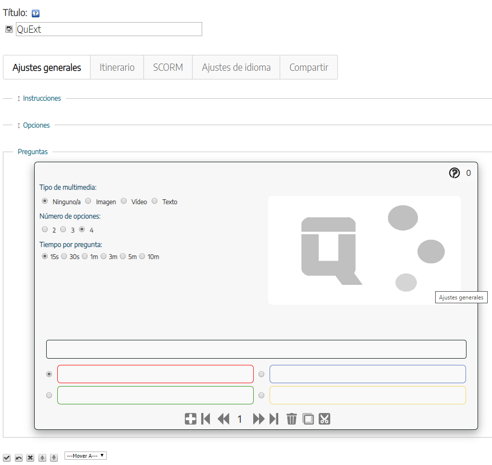Image resolution: width=492 pixels, height=465 pixels.
Task: Switch to the Itinerario tab
Action: pos(117,67)
